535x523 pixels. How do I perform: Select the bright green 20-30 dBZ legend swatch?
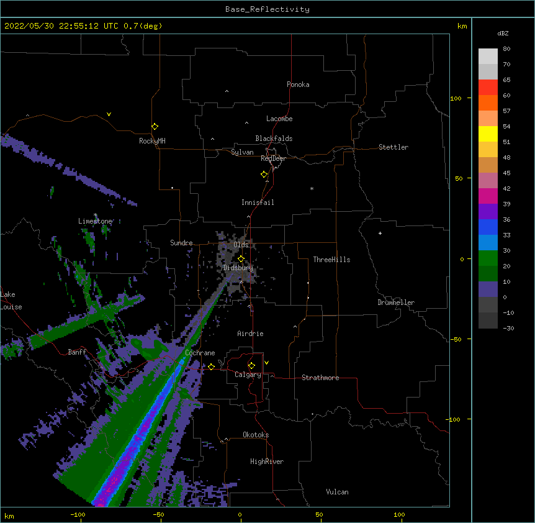tap(488, 258)
